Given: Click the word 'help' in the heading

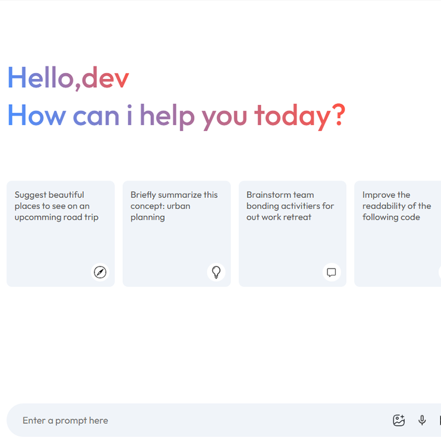Looking at the screenshot, I should pyautogui.click(x=166, y=116).
